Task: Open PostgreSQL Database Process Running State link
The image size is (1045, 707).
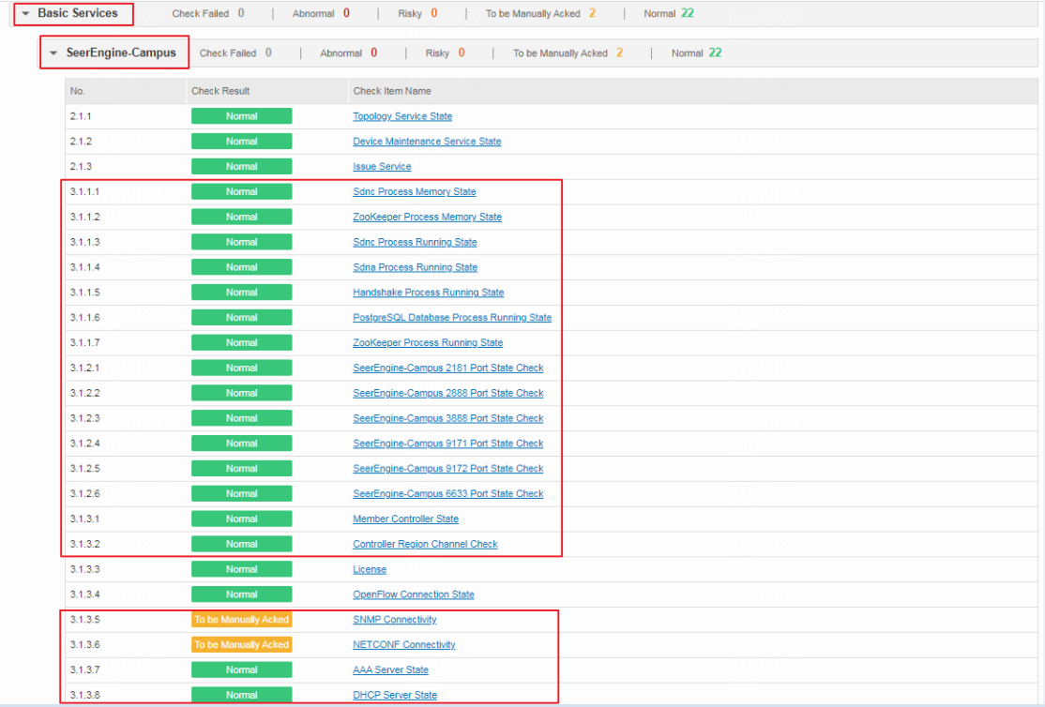Action: pos(452,318)
